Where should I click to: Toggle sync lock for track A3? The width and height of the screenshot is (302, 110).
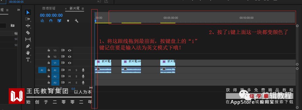tap(63, 83)
